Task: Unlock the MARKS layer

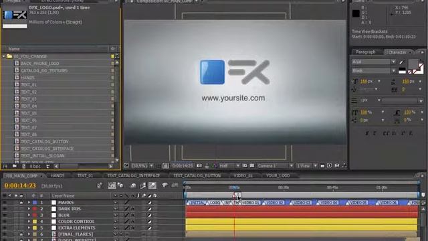Action: click(21, 202)
